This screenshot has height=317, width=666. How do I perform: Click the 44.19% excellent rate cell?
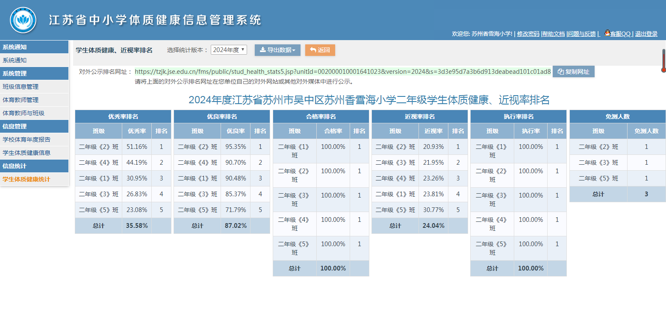[137, 163]
